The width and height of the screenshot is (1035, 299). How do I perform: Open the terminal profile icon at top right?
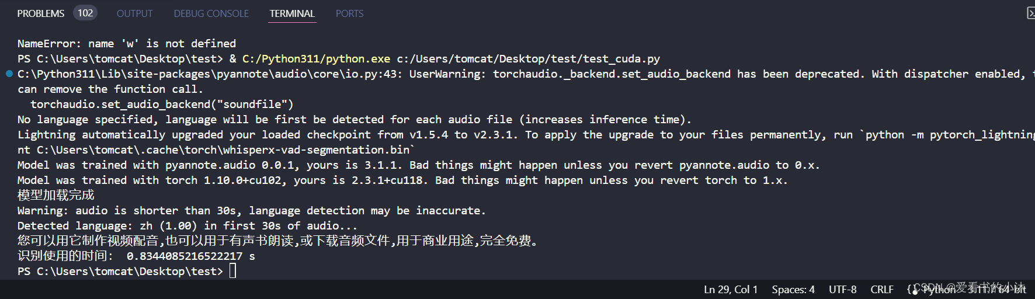[1031, 13]
